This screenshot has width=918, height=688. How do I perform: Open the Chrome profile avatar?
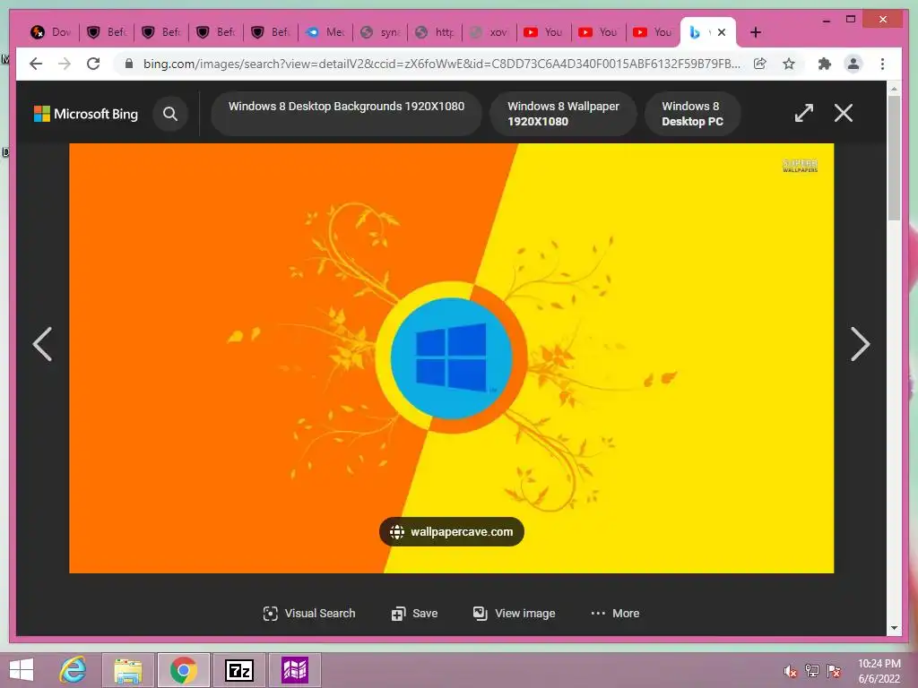tap(853, 64)
